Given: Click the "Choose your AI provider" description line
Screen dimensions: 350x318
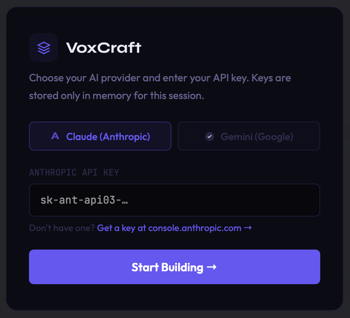Looking at the screenshot, I should pos(160,77).
